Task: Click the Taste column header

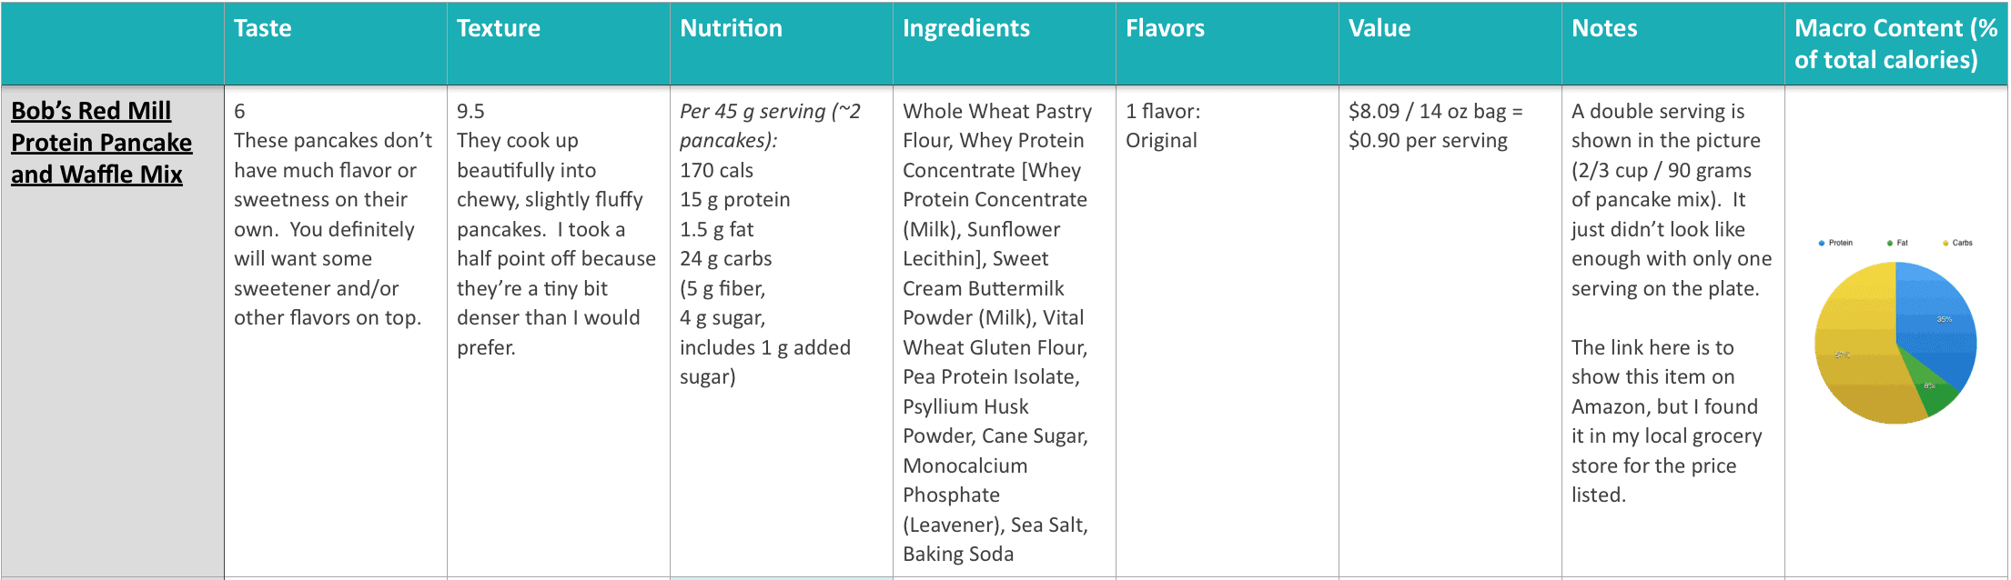Action: [x=263, y=28]
